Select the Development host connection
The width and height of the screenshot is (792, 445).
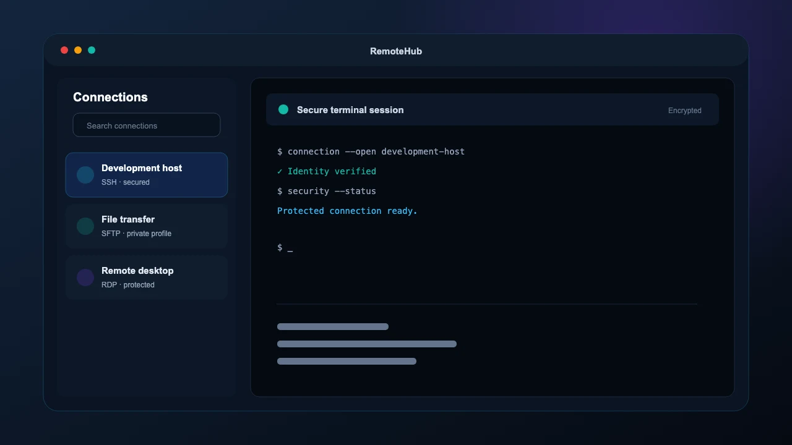[147, 175]
